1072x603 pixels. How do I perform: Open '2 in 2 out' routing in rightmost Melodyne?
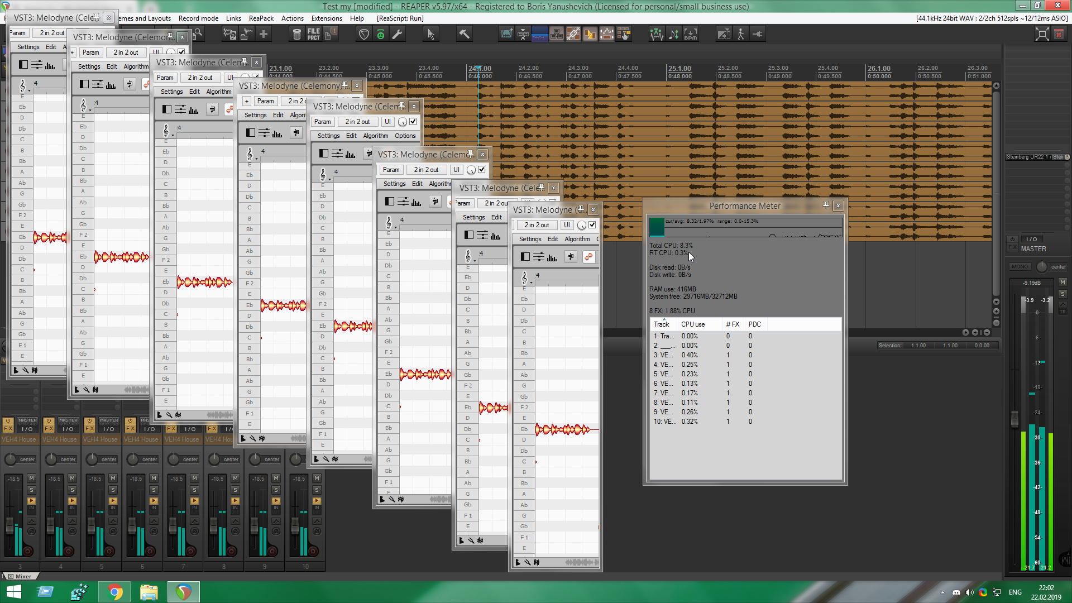pos(537,225)
